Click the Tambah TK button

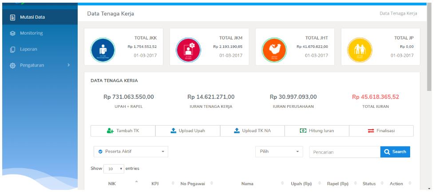[x=123, y=131]
